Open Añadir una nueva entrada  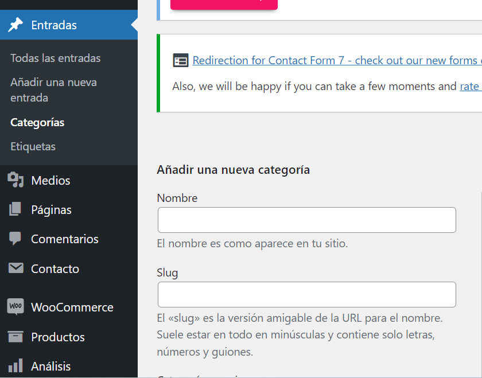pos(53,89)
